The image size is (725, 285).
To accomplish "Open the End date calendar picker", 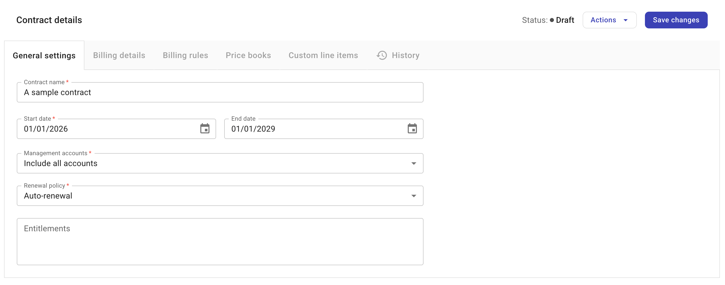I will [412, 129].
